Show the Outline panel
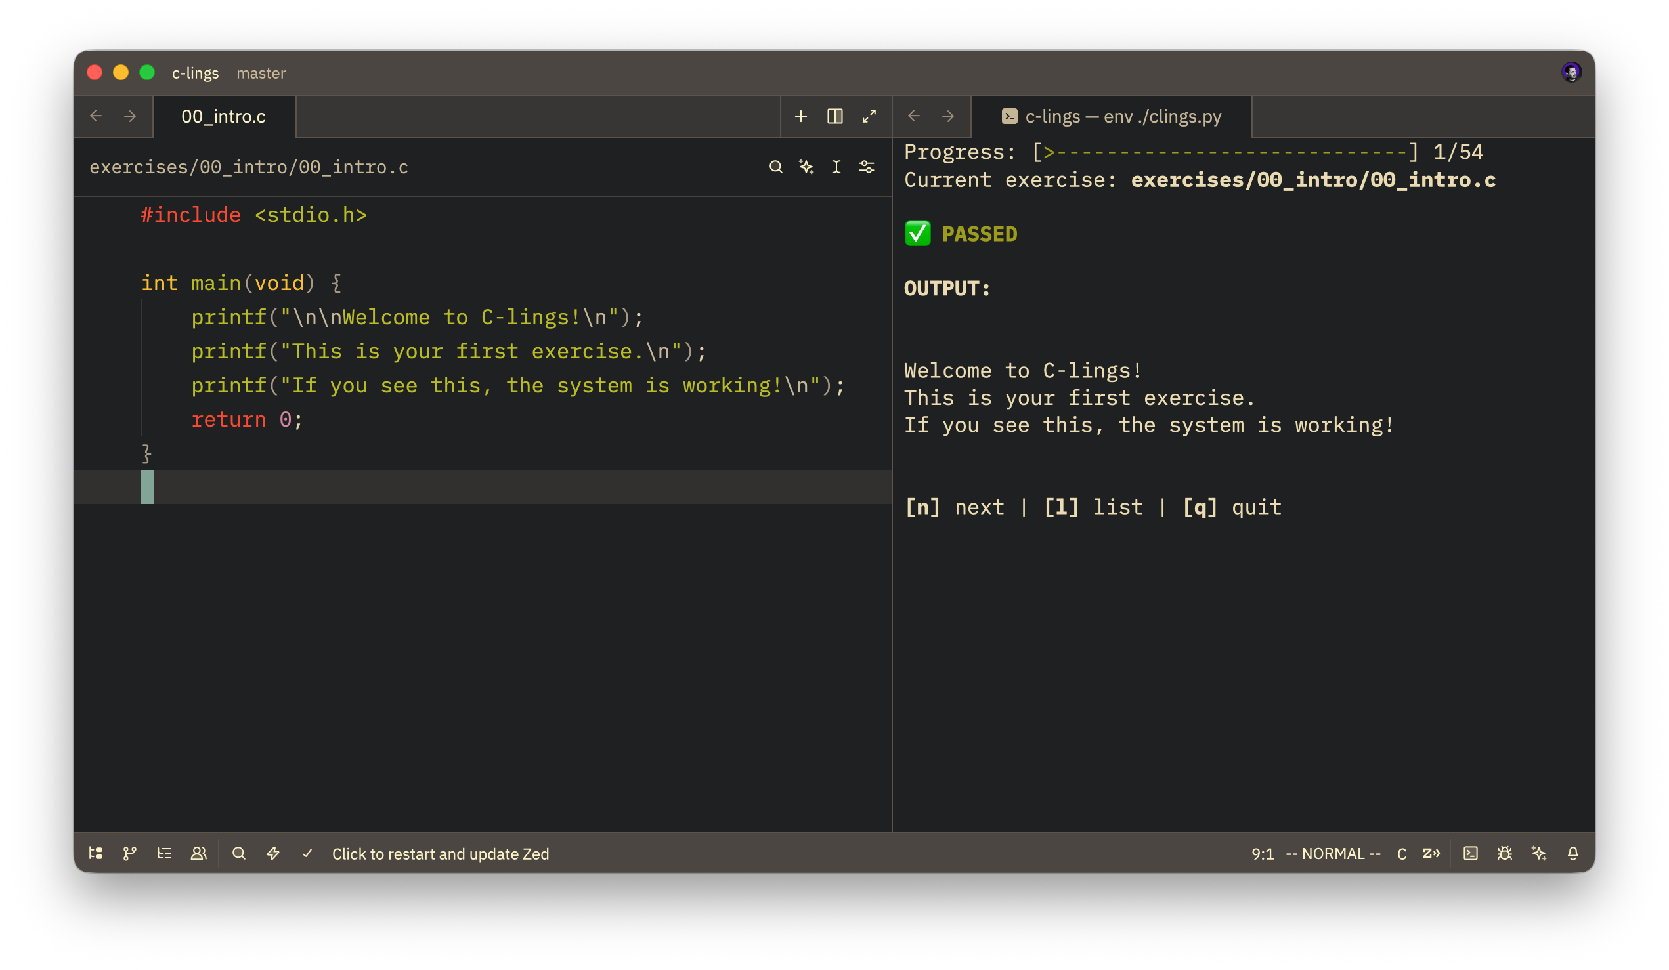 click(x=165, y=853)
